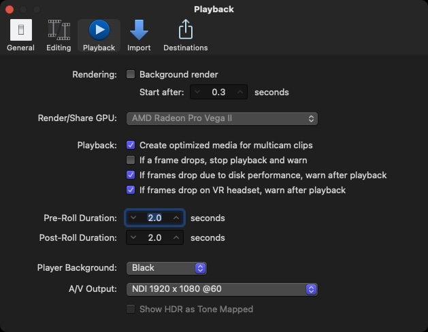Toggle VR headset frame drop warning
Screen dimensions: 428x332
click(131, 190)
